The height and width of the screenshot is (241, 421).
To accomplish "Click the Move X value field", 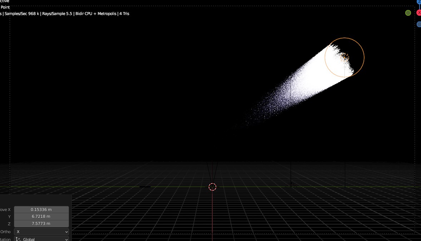I will pyautogui.click(x=41, y=210).
